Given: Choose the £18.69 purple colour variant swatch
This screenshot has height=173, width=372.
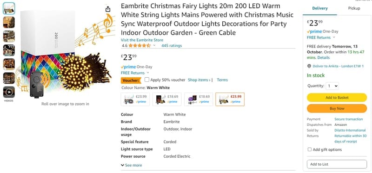Looking at the screenshot, I should 199,99.
